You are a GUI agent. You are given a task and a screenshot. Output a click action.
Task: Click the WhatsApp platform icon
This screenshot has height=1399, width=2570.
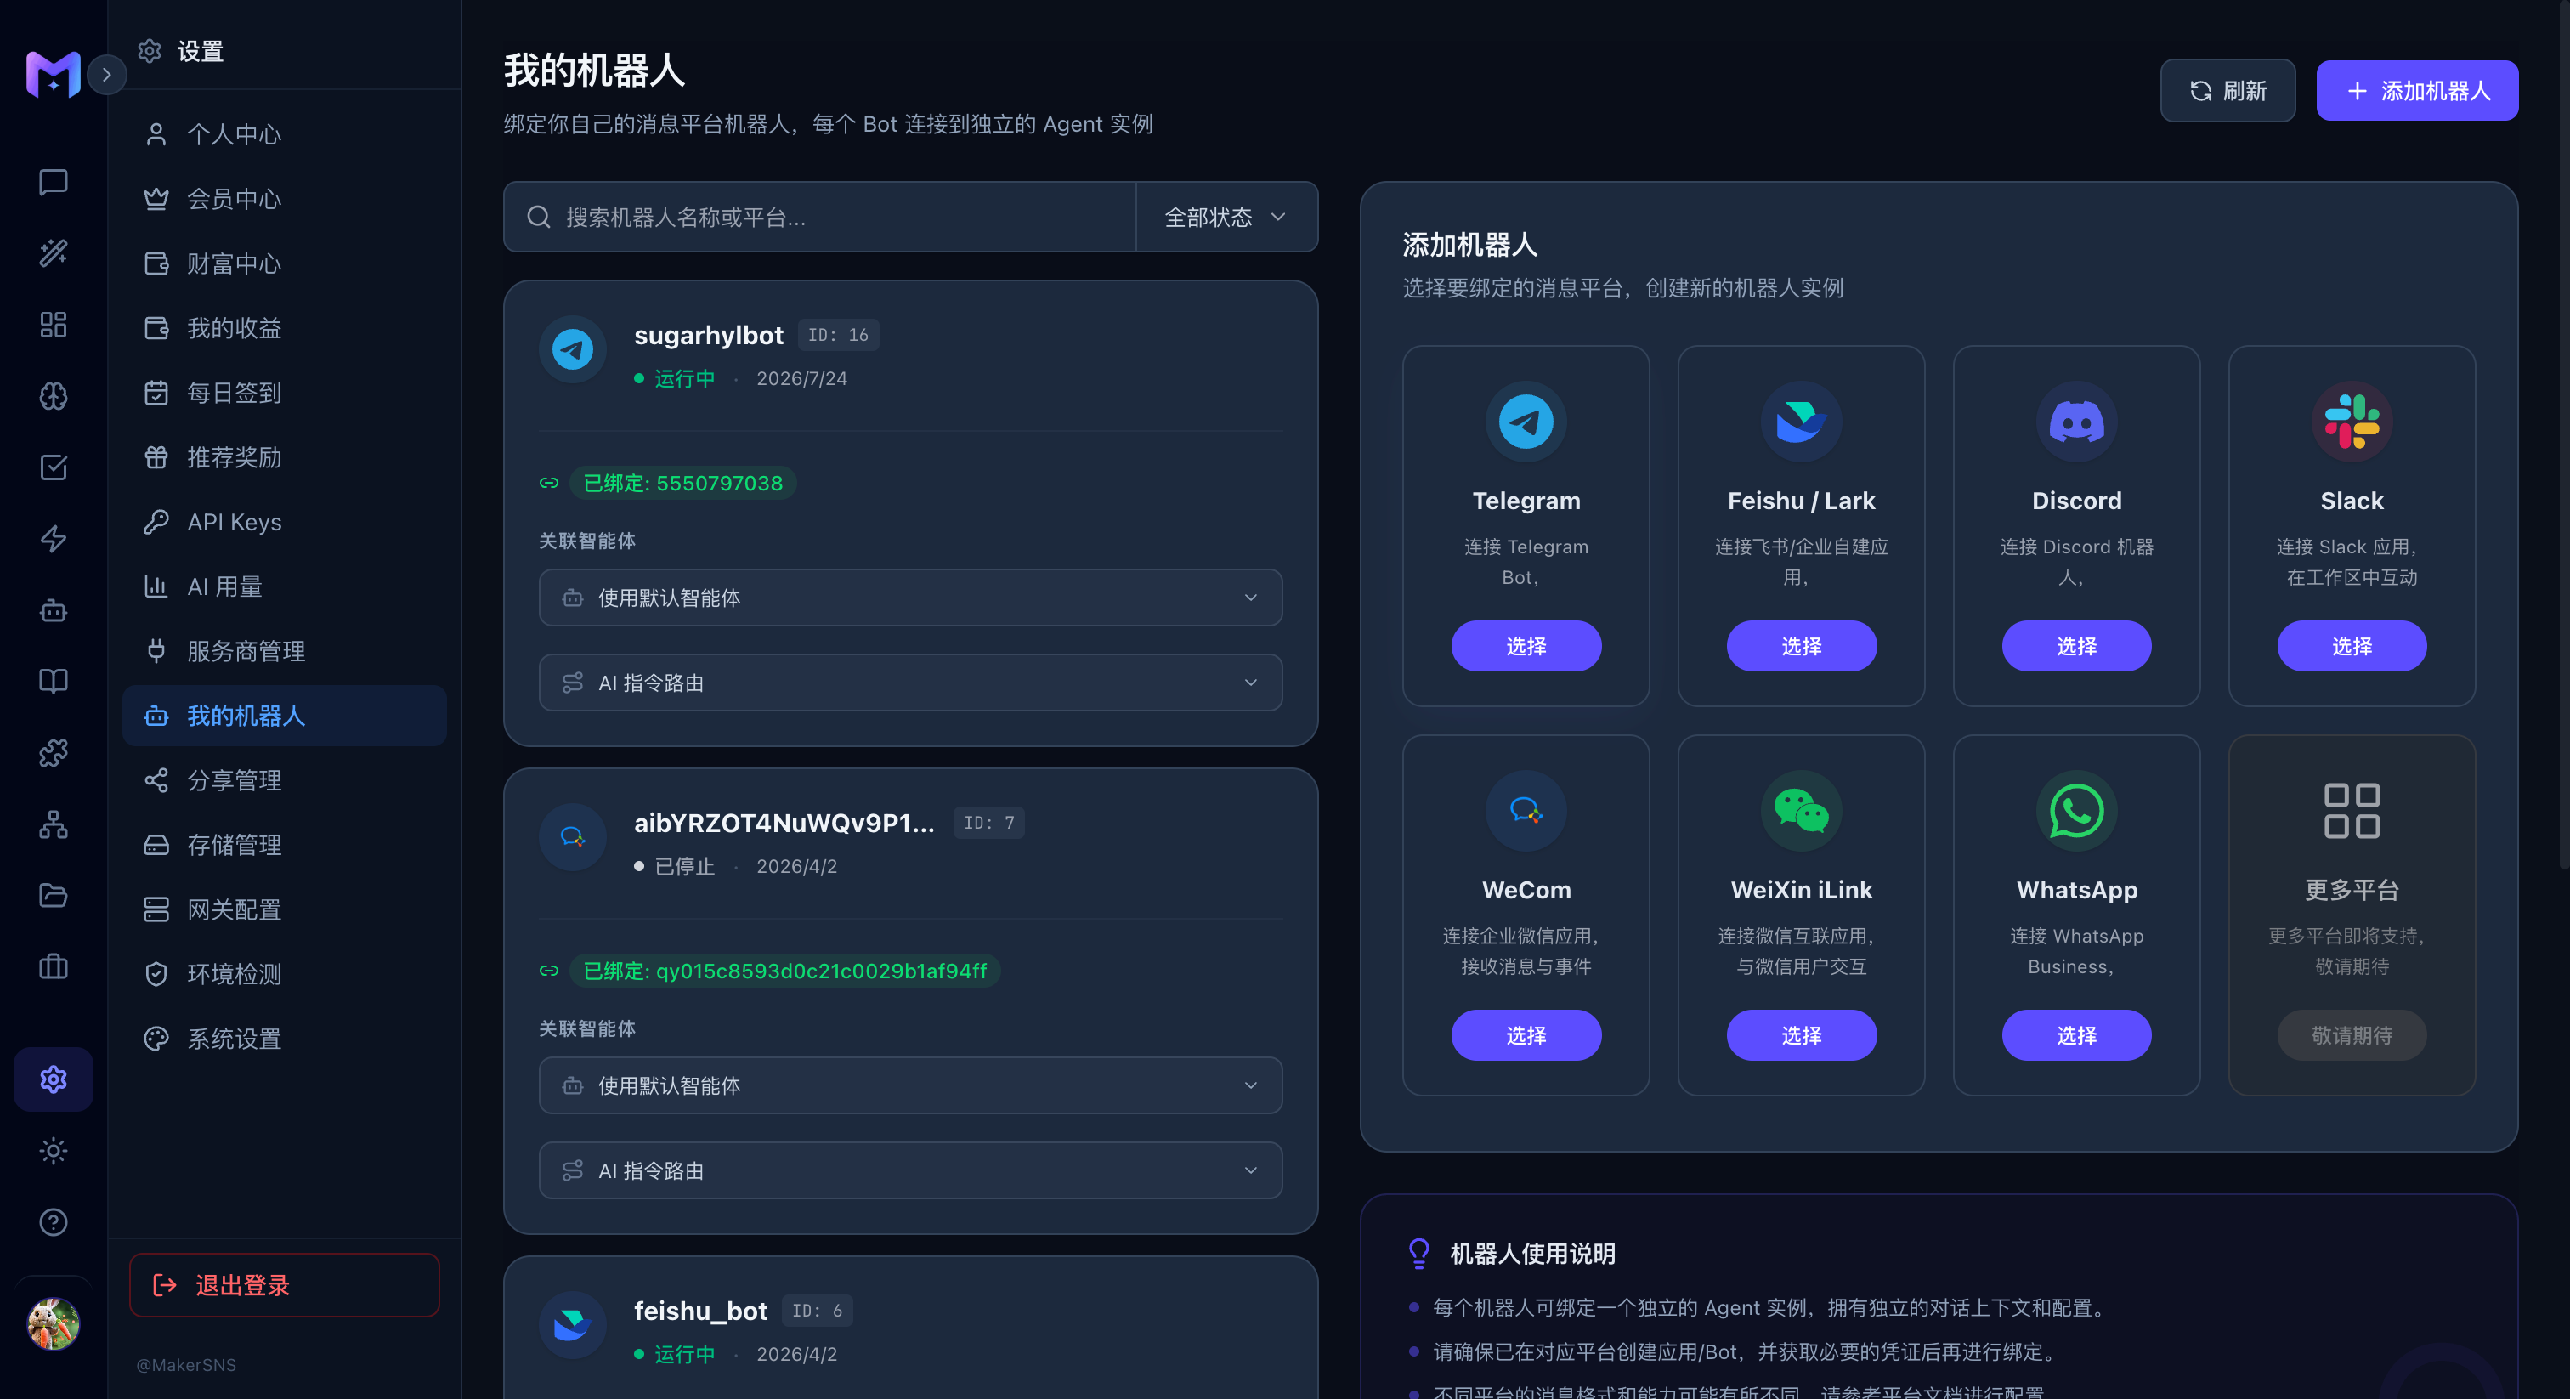tap(2076, 810)
